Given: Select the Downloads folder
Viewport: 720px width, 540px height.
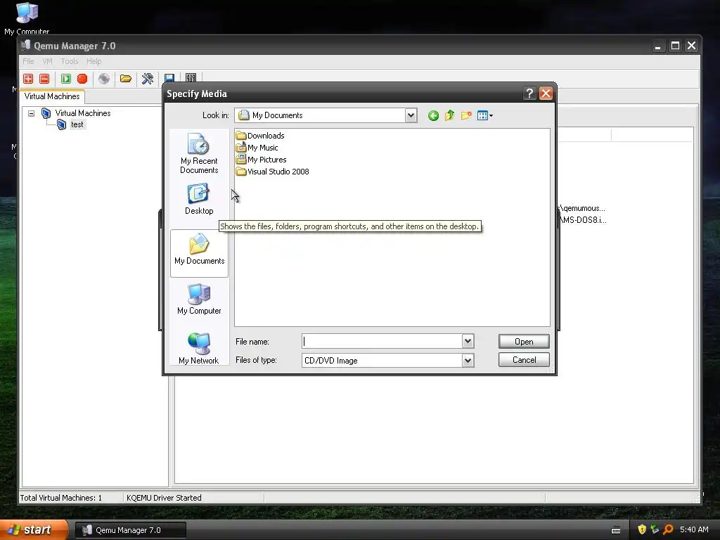Looking at the screenshot, I should (x=260, y=136).
